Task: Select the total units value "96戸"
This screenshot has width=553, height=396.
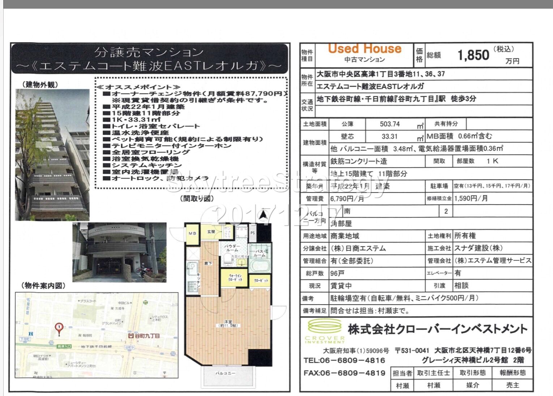Action: pyautogui.click(x=337, y=274)
